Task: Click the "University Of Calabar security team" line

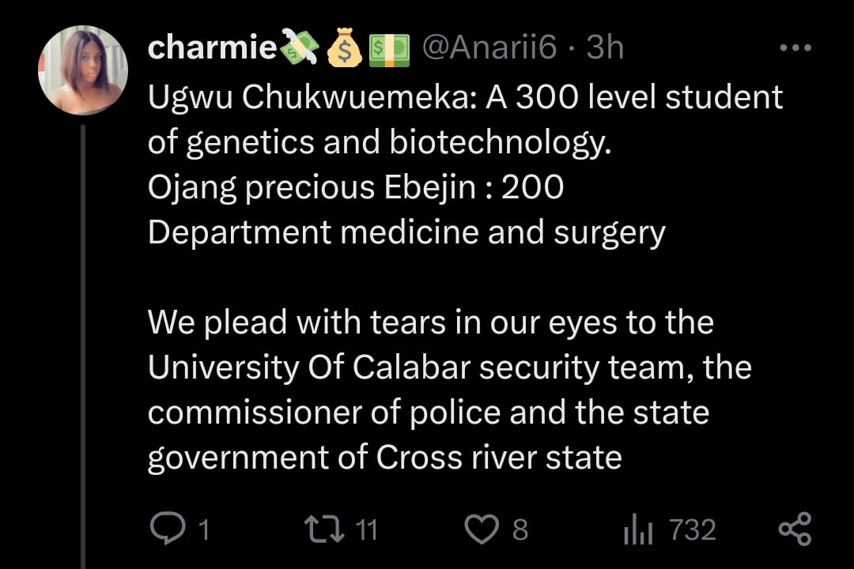Action: pos(411,367)
